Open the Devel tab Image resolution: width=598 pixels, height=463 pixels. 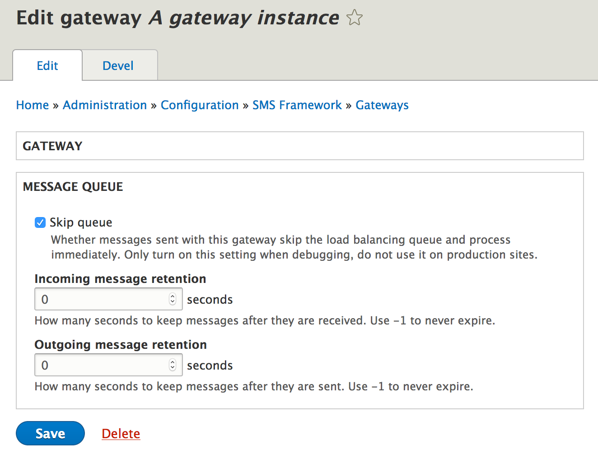[118, 66]
